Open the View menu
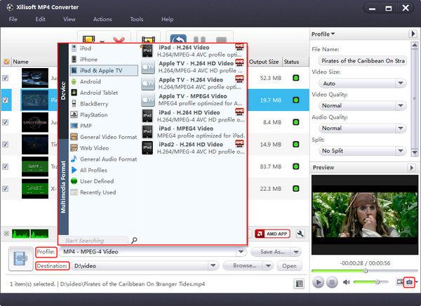The image size is (421, 306). [69, 20]
